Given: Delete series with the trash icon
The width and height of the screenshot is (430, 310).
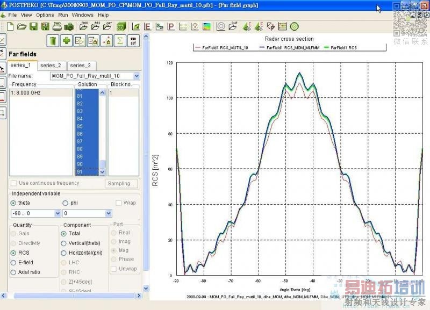Looking at the screenshot, I should 53,41.
